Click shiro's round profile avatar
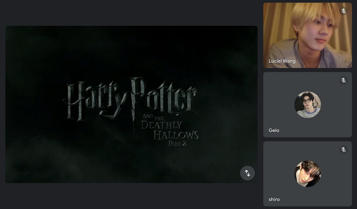This screenshot has height=209, width=357. (308, 174)
